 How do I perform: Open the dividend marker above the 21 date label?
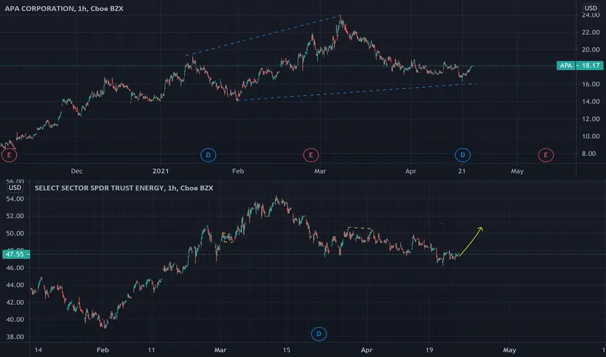[x=462, y=155]
